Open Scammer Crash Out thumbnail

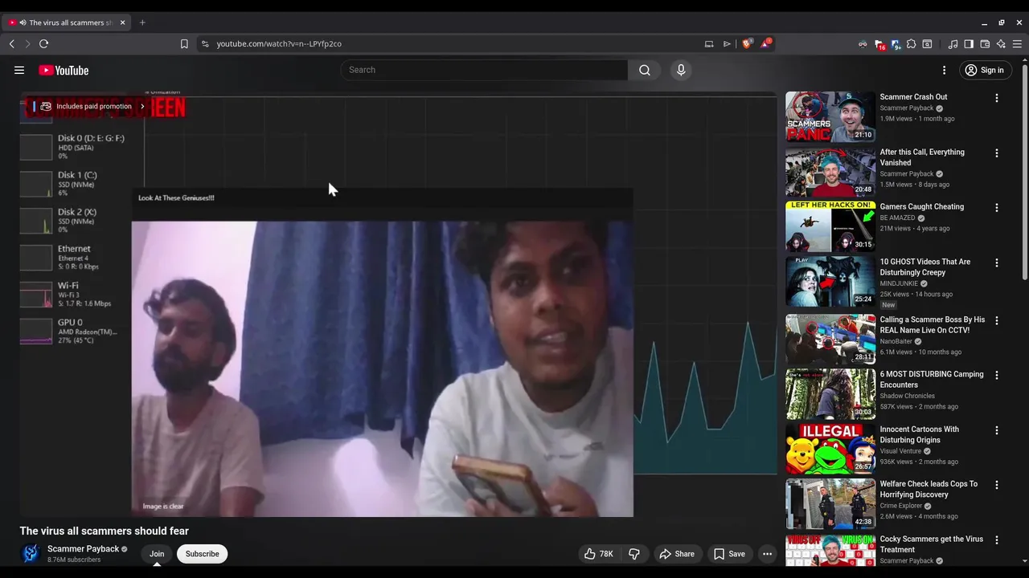(x=830, y=117)
